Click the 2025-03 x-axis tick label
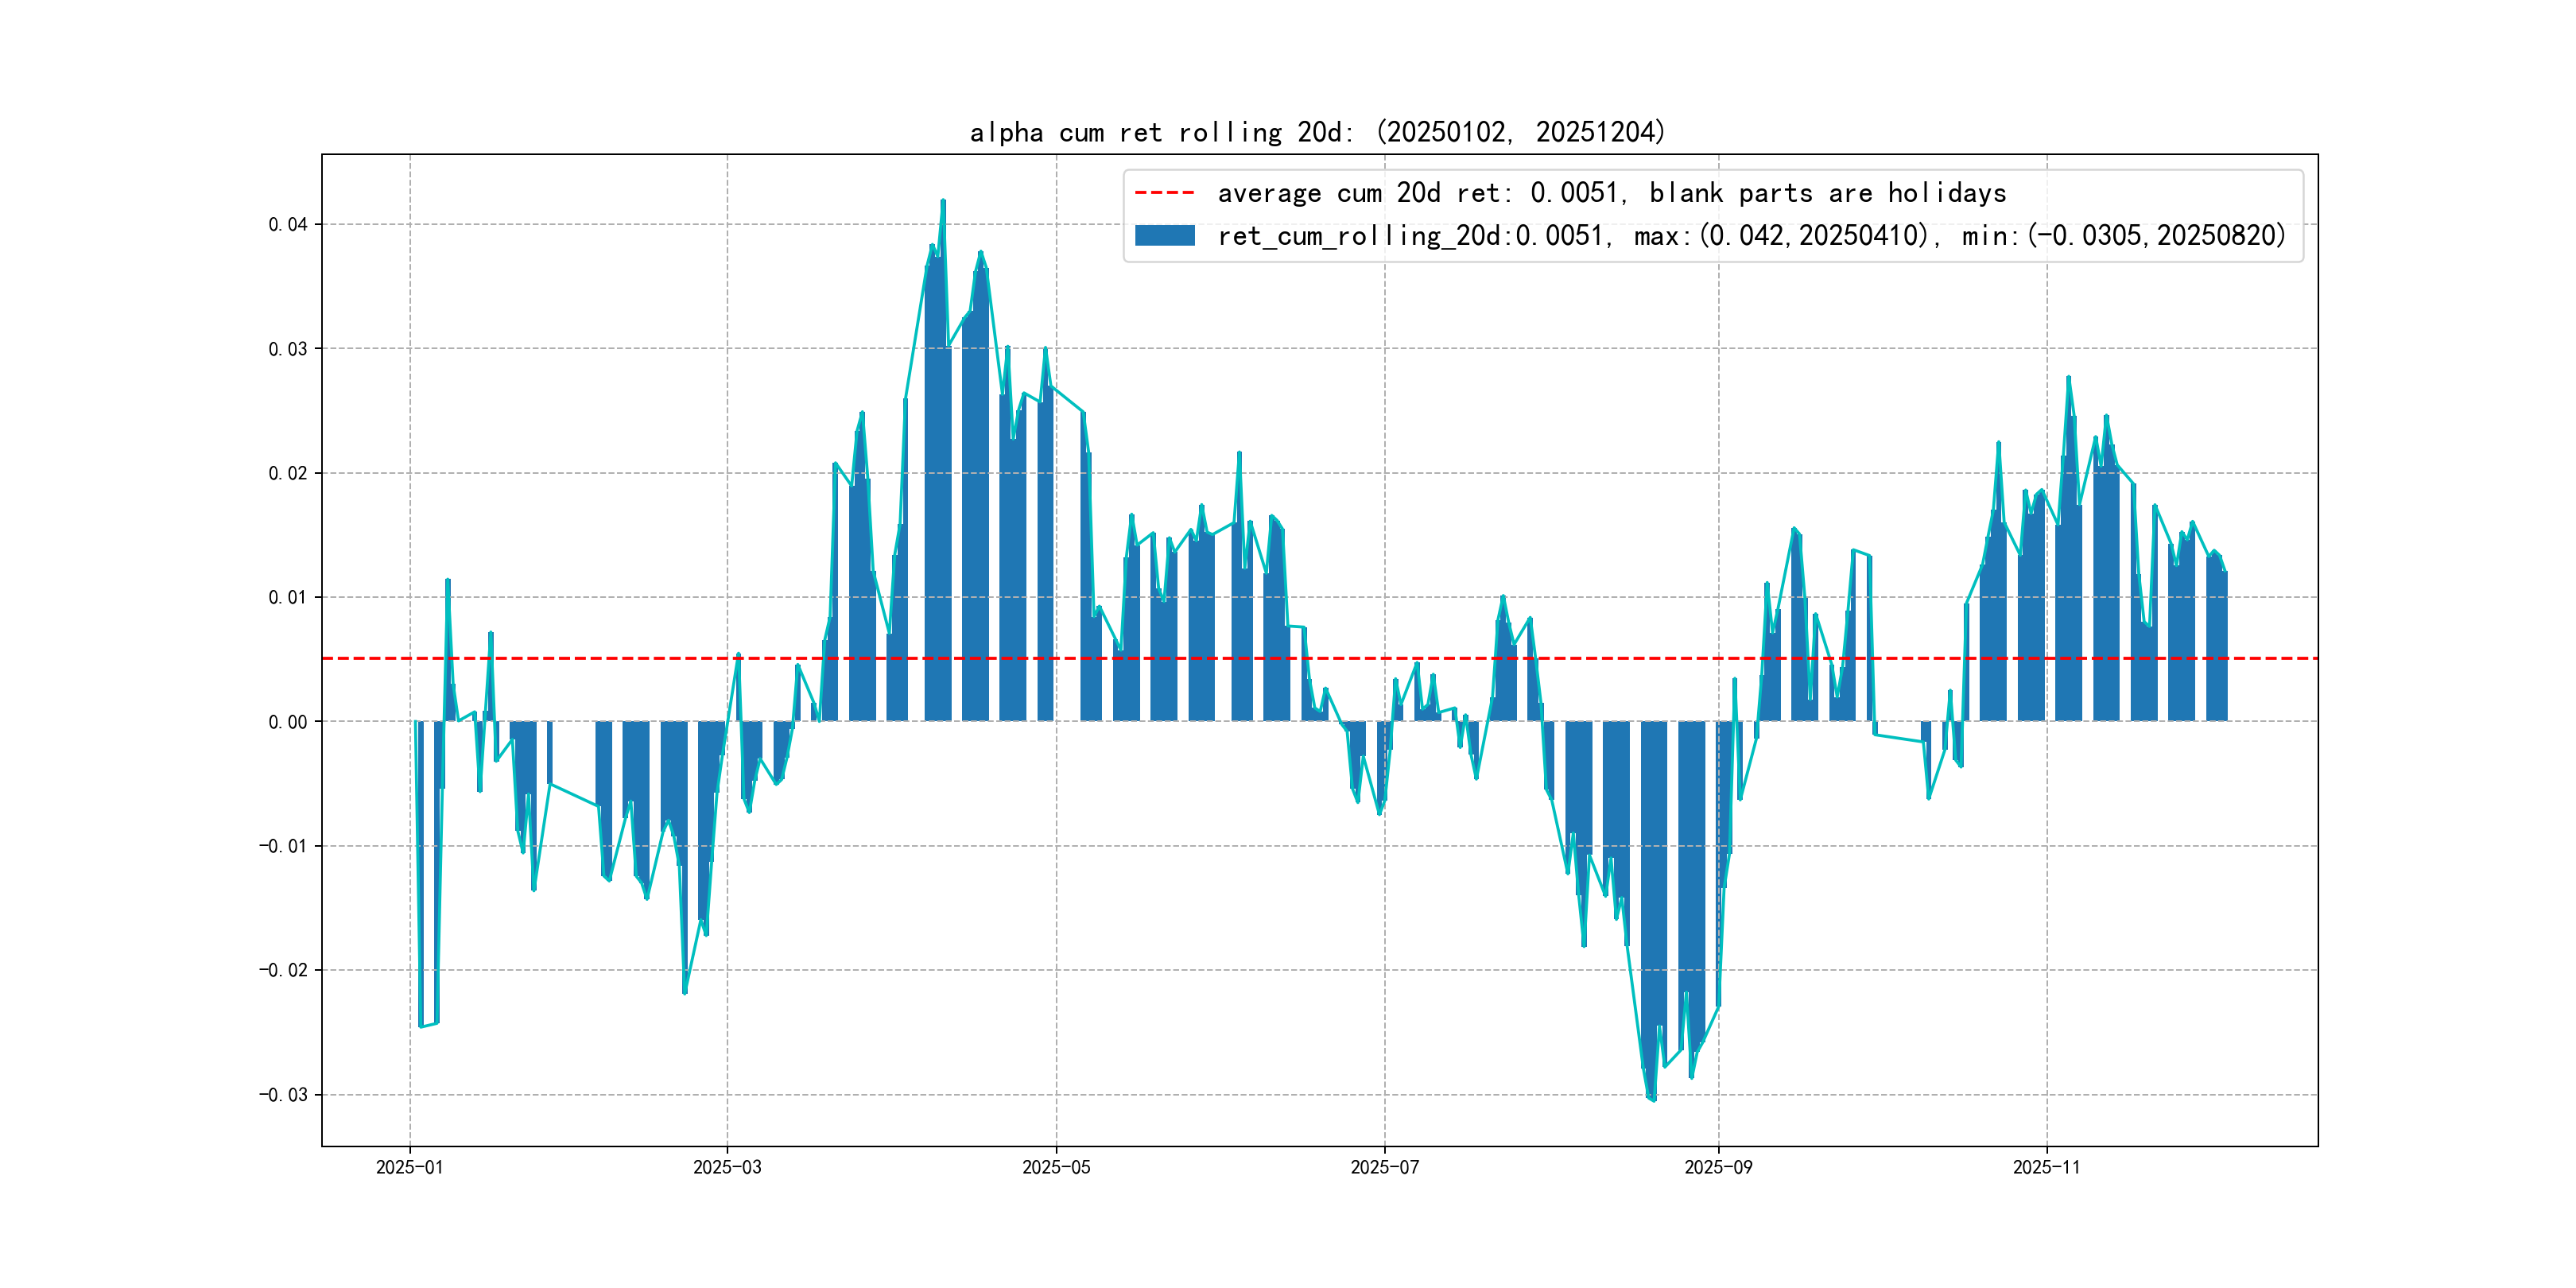The width and height of the screenshot is (2576, 1288). click(x=727, y=1167)
